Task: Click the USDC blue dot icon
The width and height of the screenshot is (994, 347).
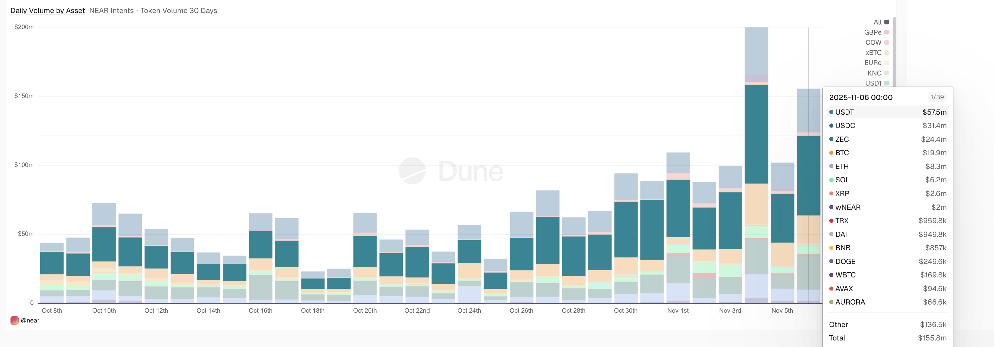Action: coord(831,125)
